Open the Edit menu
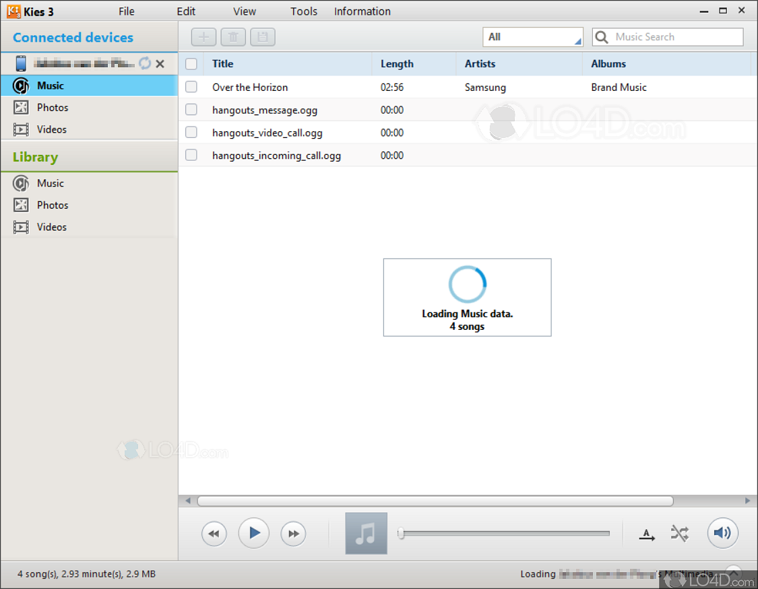 click(x=186, y=11)
